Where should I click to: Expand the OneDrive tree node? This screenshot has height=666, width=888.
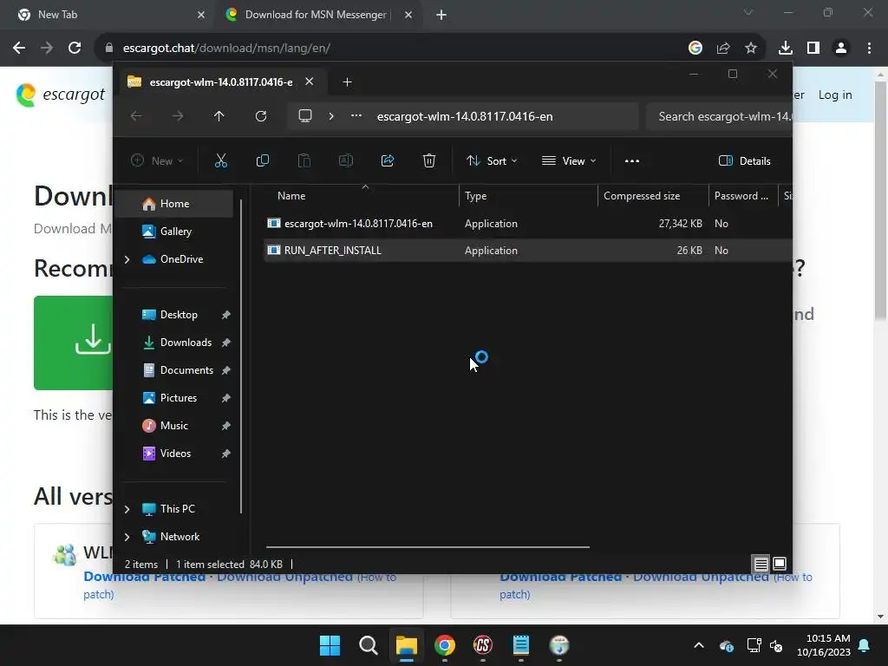click(x=127, y=259)
